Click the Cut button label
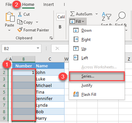 tap(26, 14)
